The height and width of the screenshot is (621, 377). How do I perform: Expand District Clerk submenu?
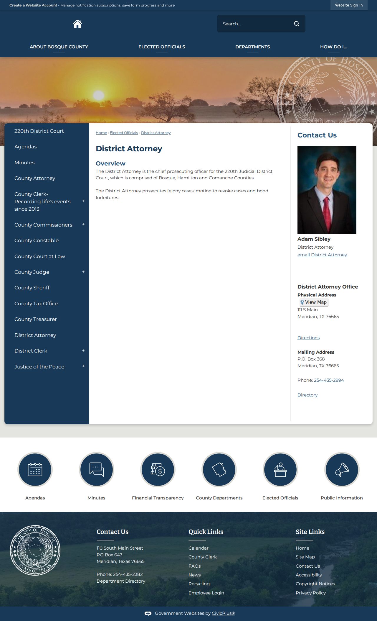(83, 350)
